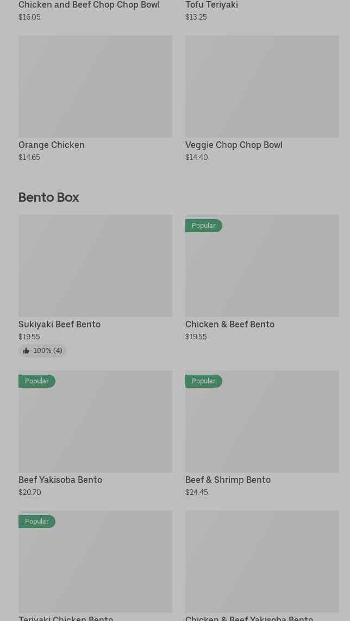This screenshot has width=350, height=621.
Task: Click the Bento Box section heading
Action: pyautogui.click(x=49, y=197)
